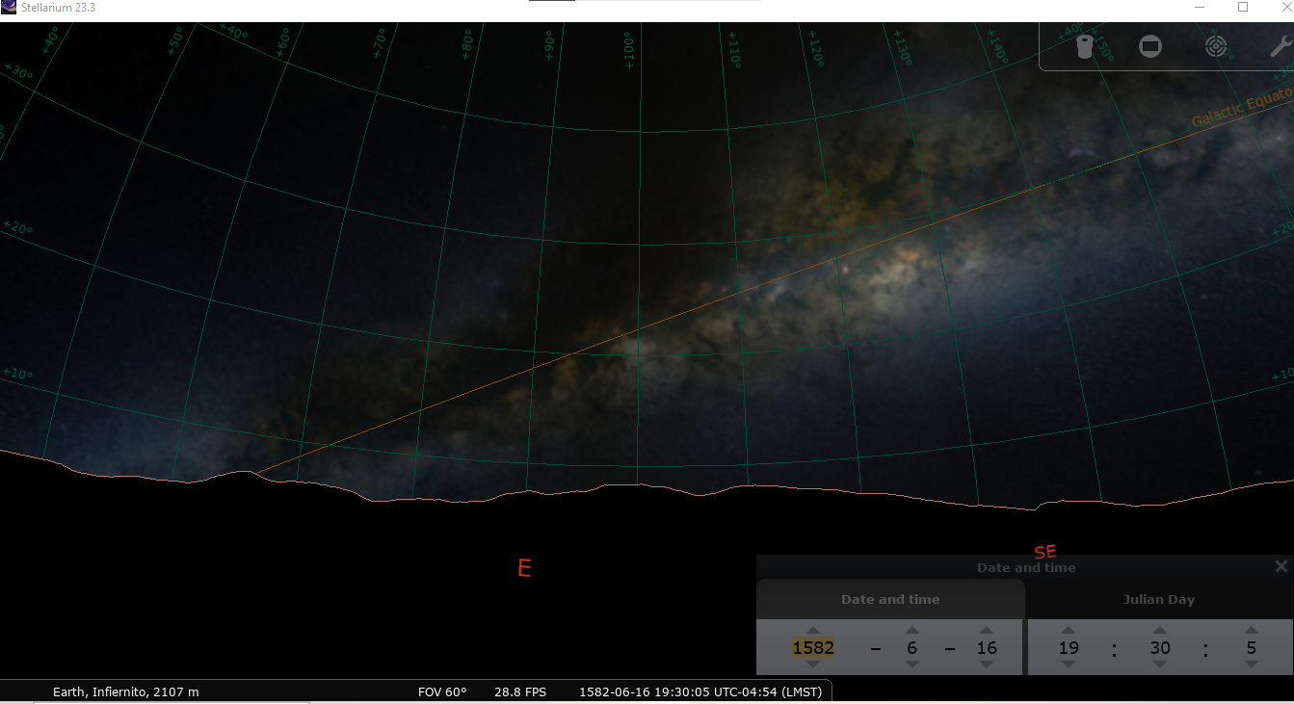The width and height of the screenshot is (1294, 704).
Task: Click the 28.8 FPS counter
Action: [x=519, y=691]
